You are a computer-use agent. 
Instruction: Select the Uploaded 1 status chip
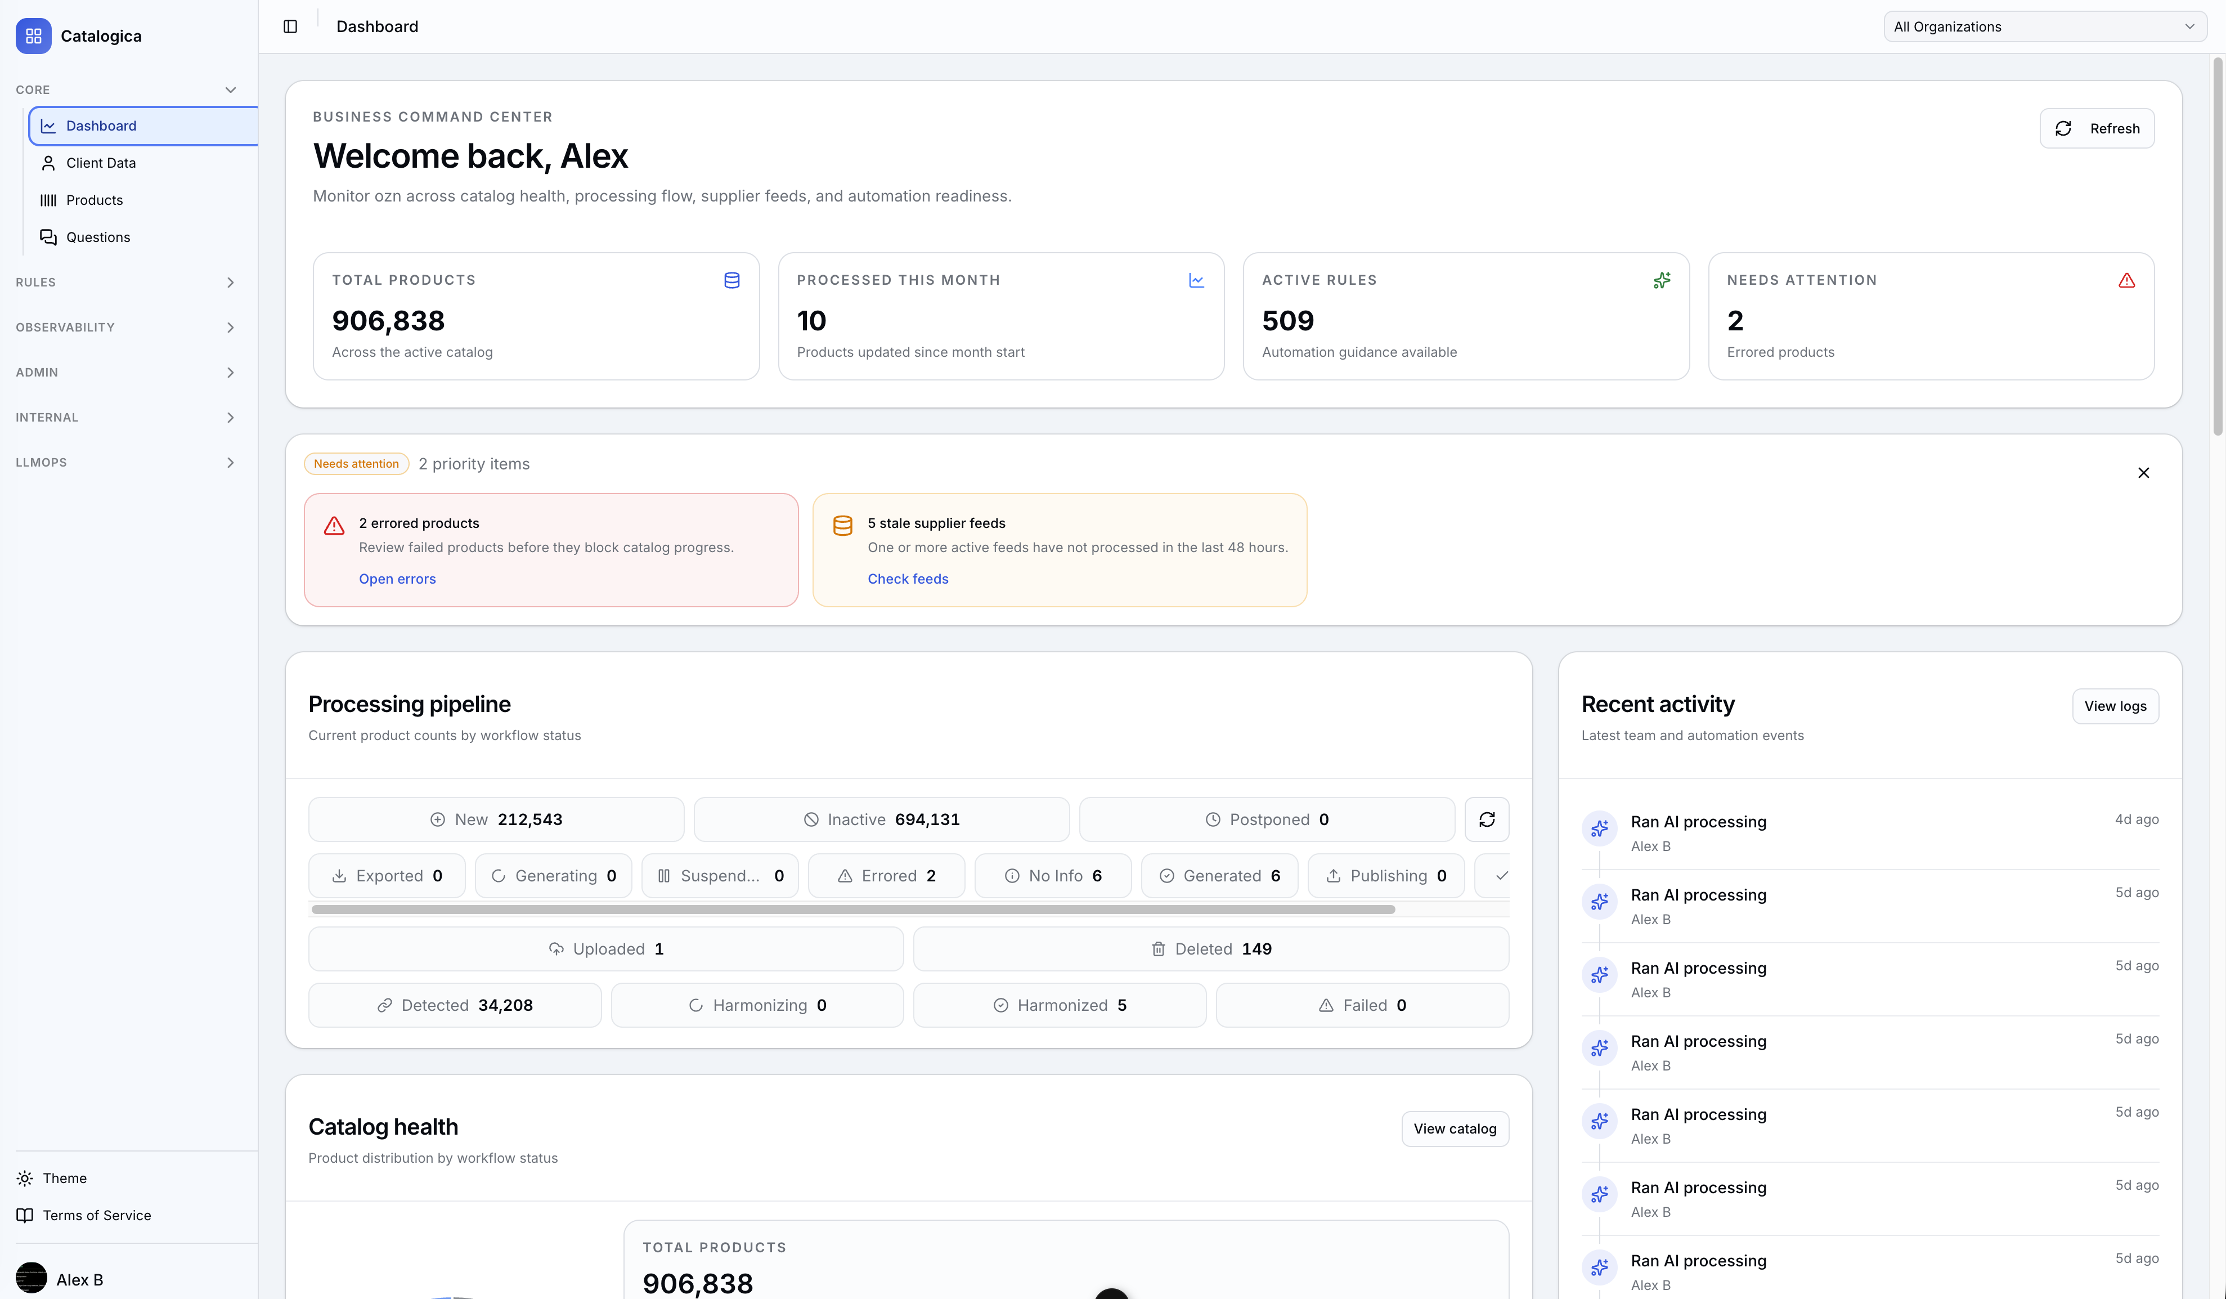tap(606, 949)
